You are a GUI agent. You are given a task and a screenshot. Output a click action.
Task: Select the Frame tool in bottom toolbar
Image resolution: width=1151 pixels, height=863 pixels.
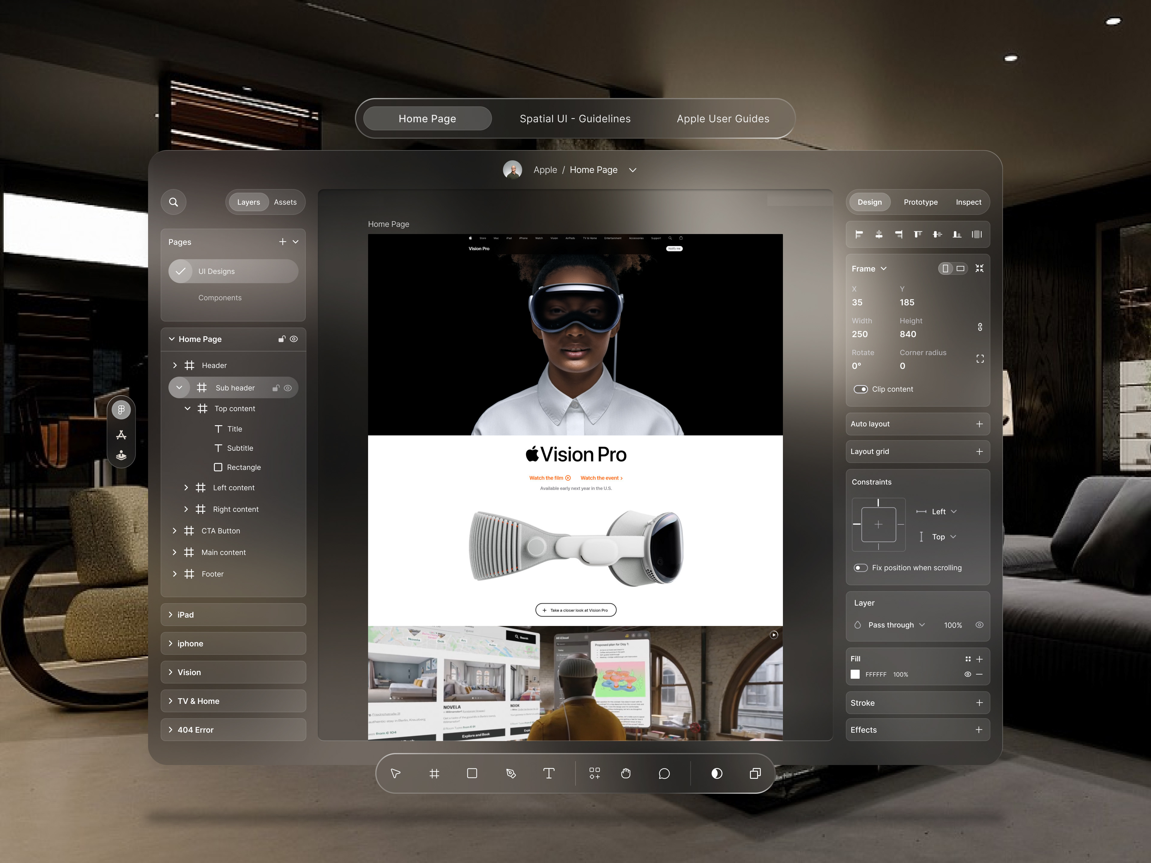click(x=434, y=773)
